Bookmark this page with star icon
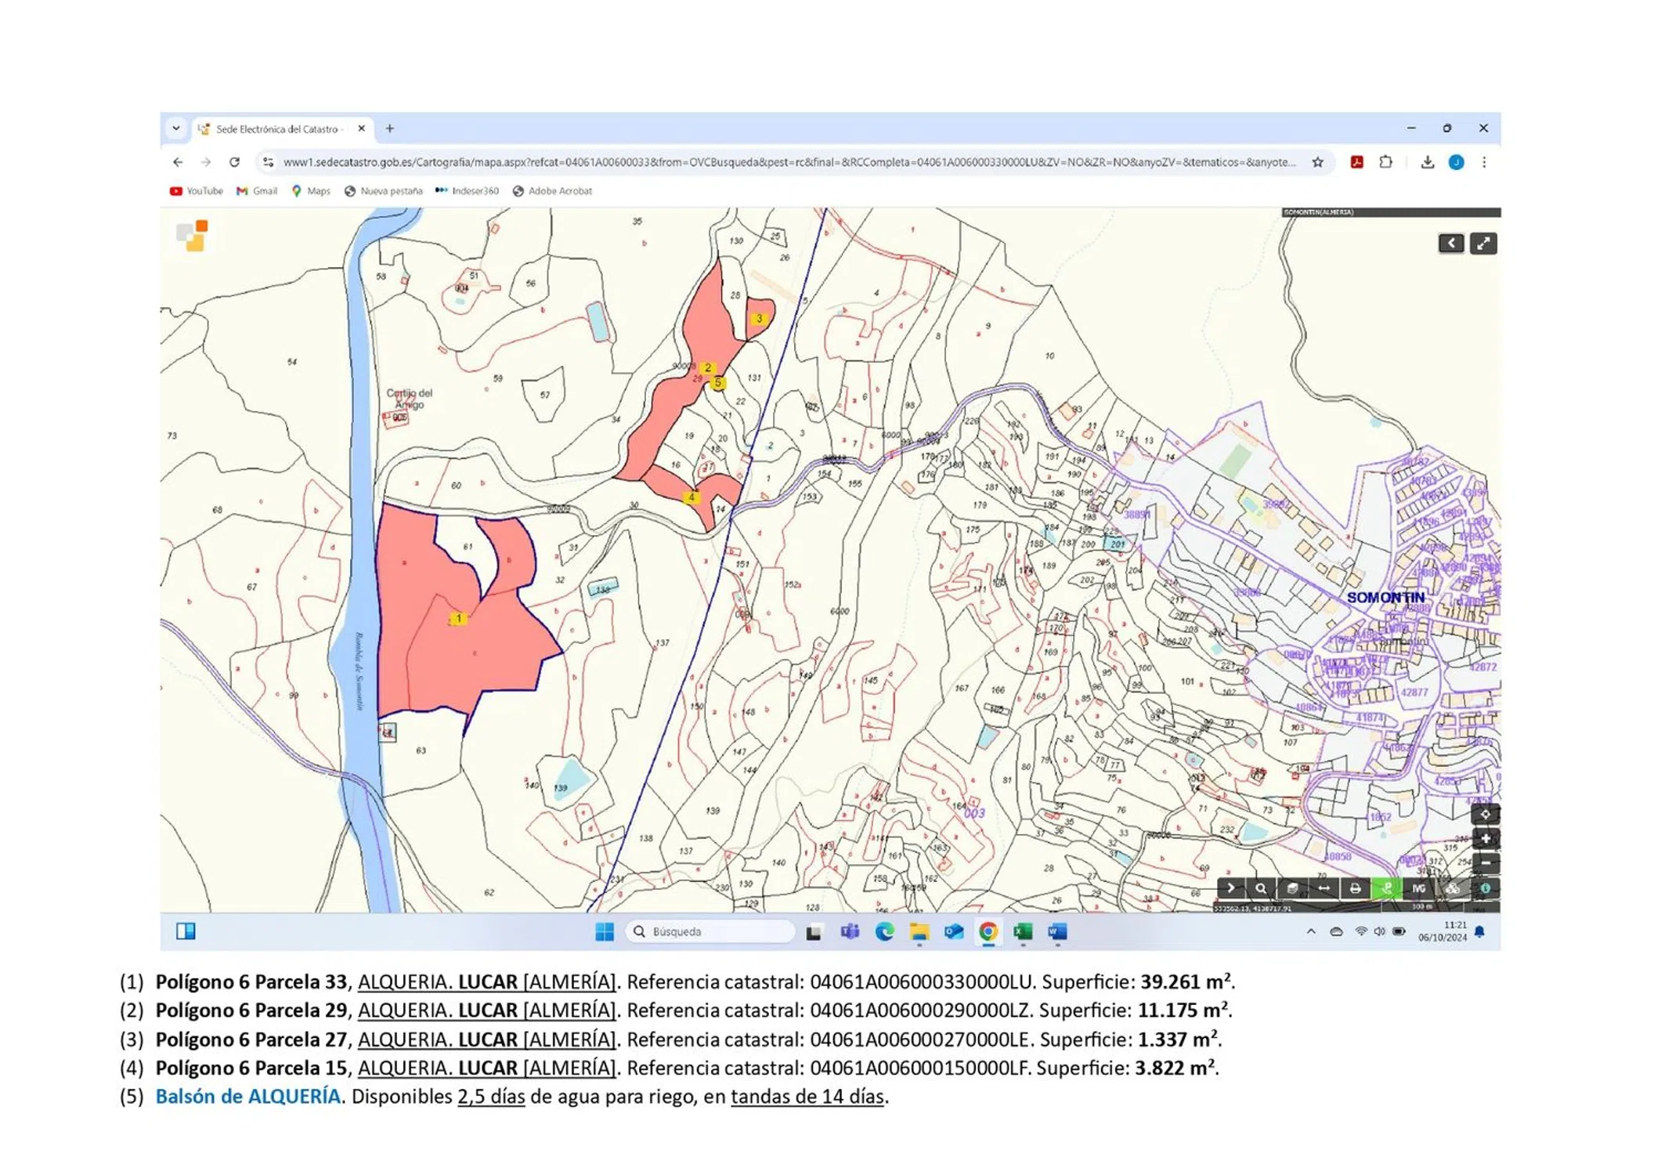The height and width of the screenshot is (1175, 1661). click(x=1317, y=162)
